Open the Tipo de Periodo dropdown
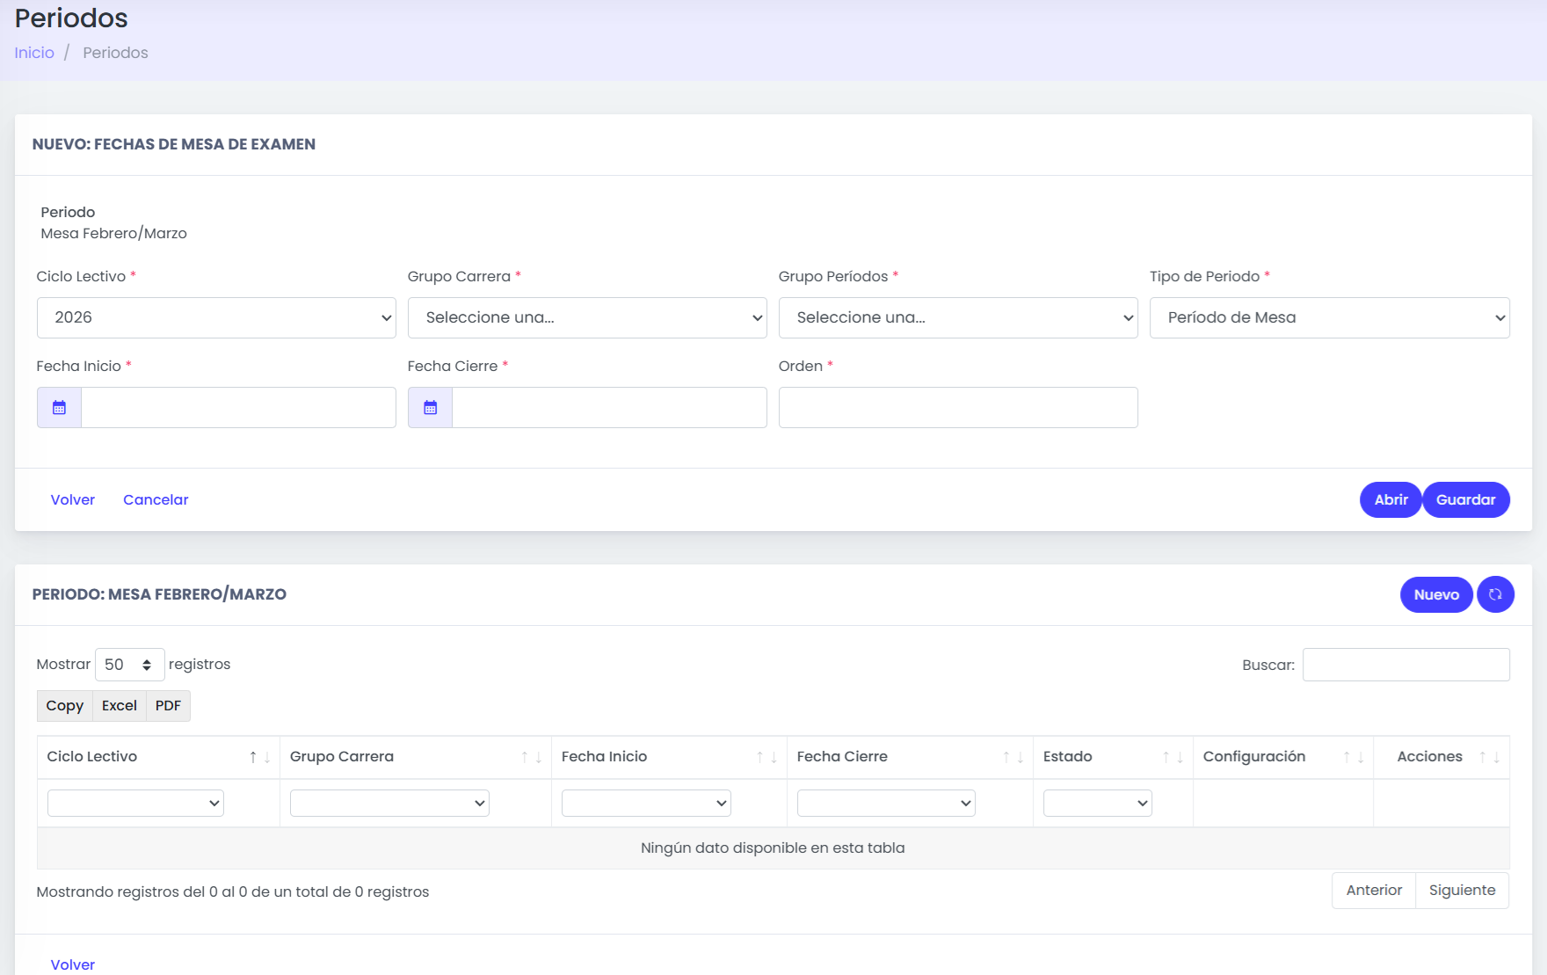This screenshot has height=975, width=1547. click(1329, 317)
